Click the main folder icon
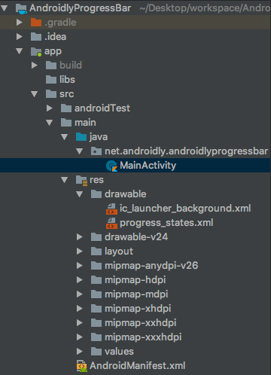This screenshot has height=375, width=271. [x=66, y=123]
